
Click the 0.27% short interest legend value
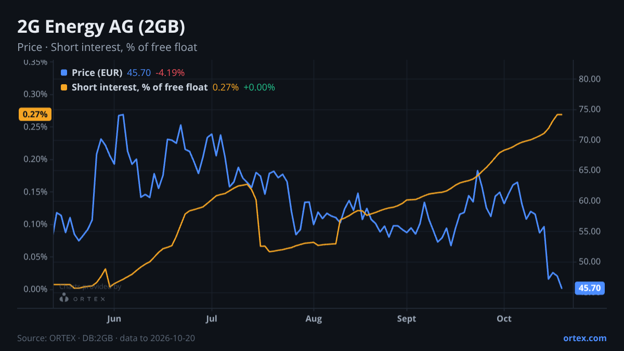(x=226, y=87)
